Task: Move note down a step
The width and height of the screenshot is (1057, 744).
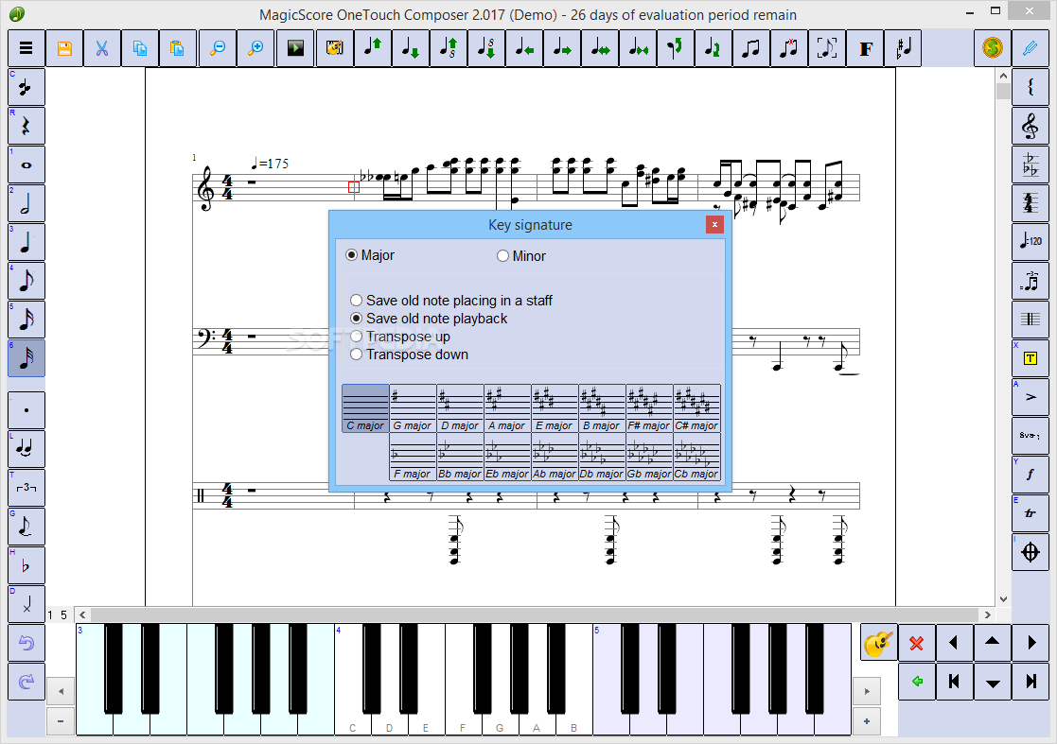Action: pyautogui.click(x=410, y=48)
